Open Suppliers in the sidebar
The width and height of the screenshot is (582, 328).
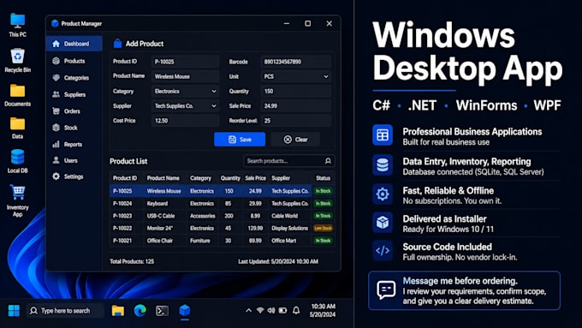click(x=74, y=94)
